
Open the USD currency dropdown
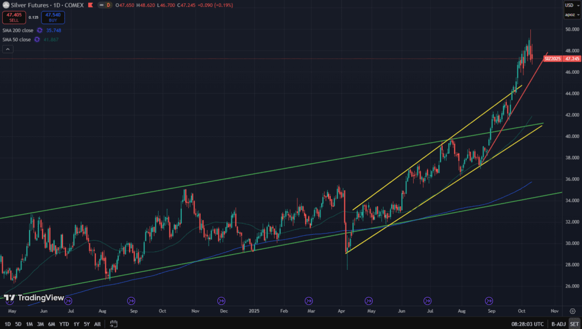pyautogui.click(x=571, y=5)
